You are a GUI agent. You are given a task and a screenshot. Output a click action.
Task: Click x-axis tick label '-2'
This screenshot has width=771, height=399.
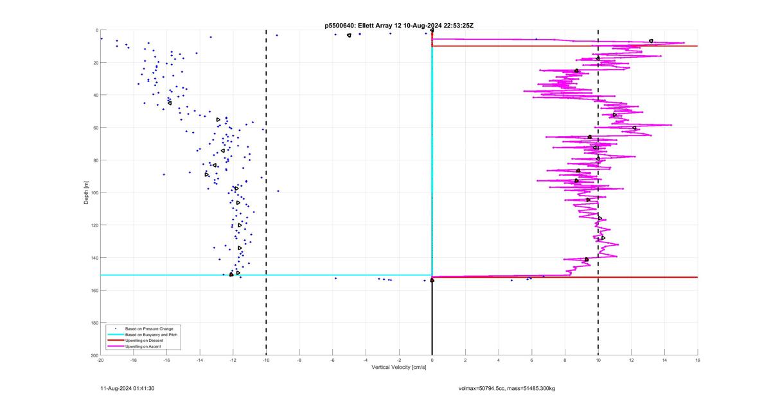tap(399, 360)
